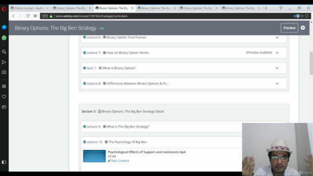Image resolution: width=313 pixels, height=176 pixels.
Task: Open WhatsApp in Opera sidebar
Action: [4, 38]
